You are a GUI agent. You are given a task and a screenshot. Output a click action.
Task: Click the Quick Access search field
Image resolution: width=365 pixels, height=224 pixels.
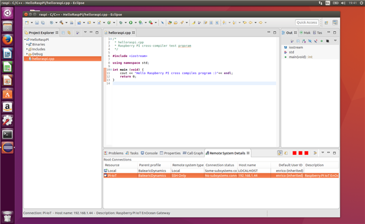(307, 22)
